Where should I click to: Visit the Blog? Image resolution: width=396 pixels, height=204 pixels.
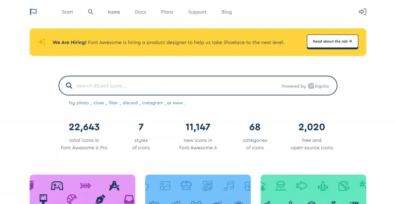(x=226, y=12)
